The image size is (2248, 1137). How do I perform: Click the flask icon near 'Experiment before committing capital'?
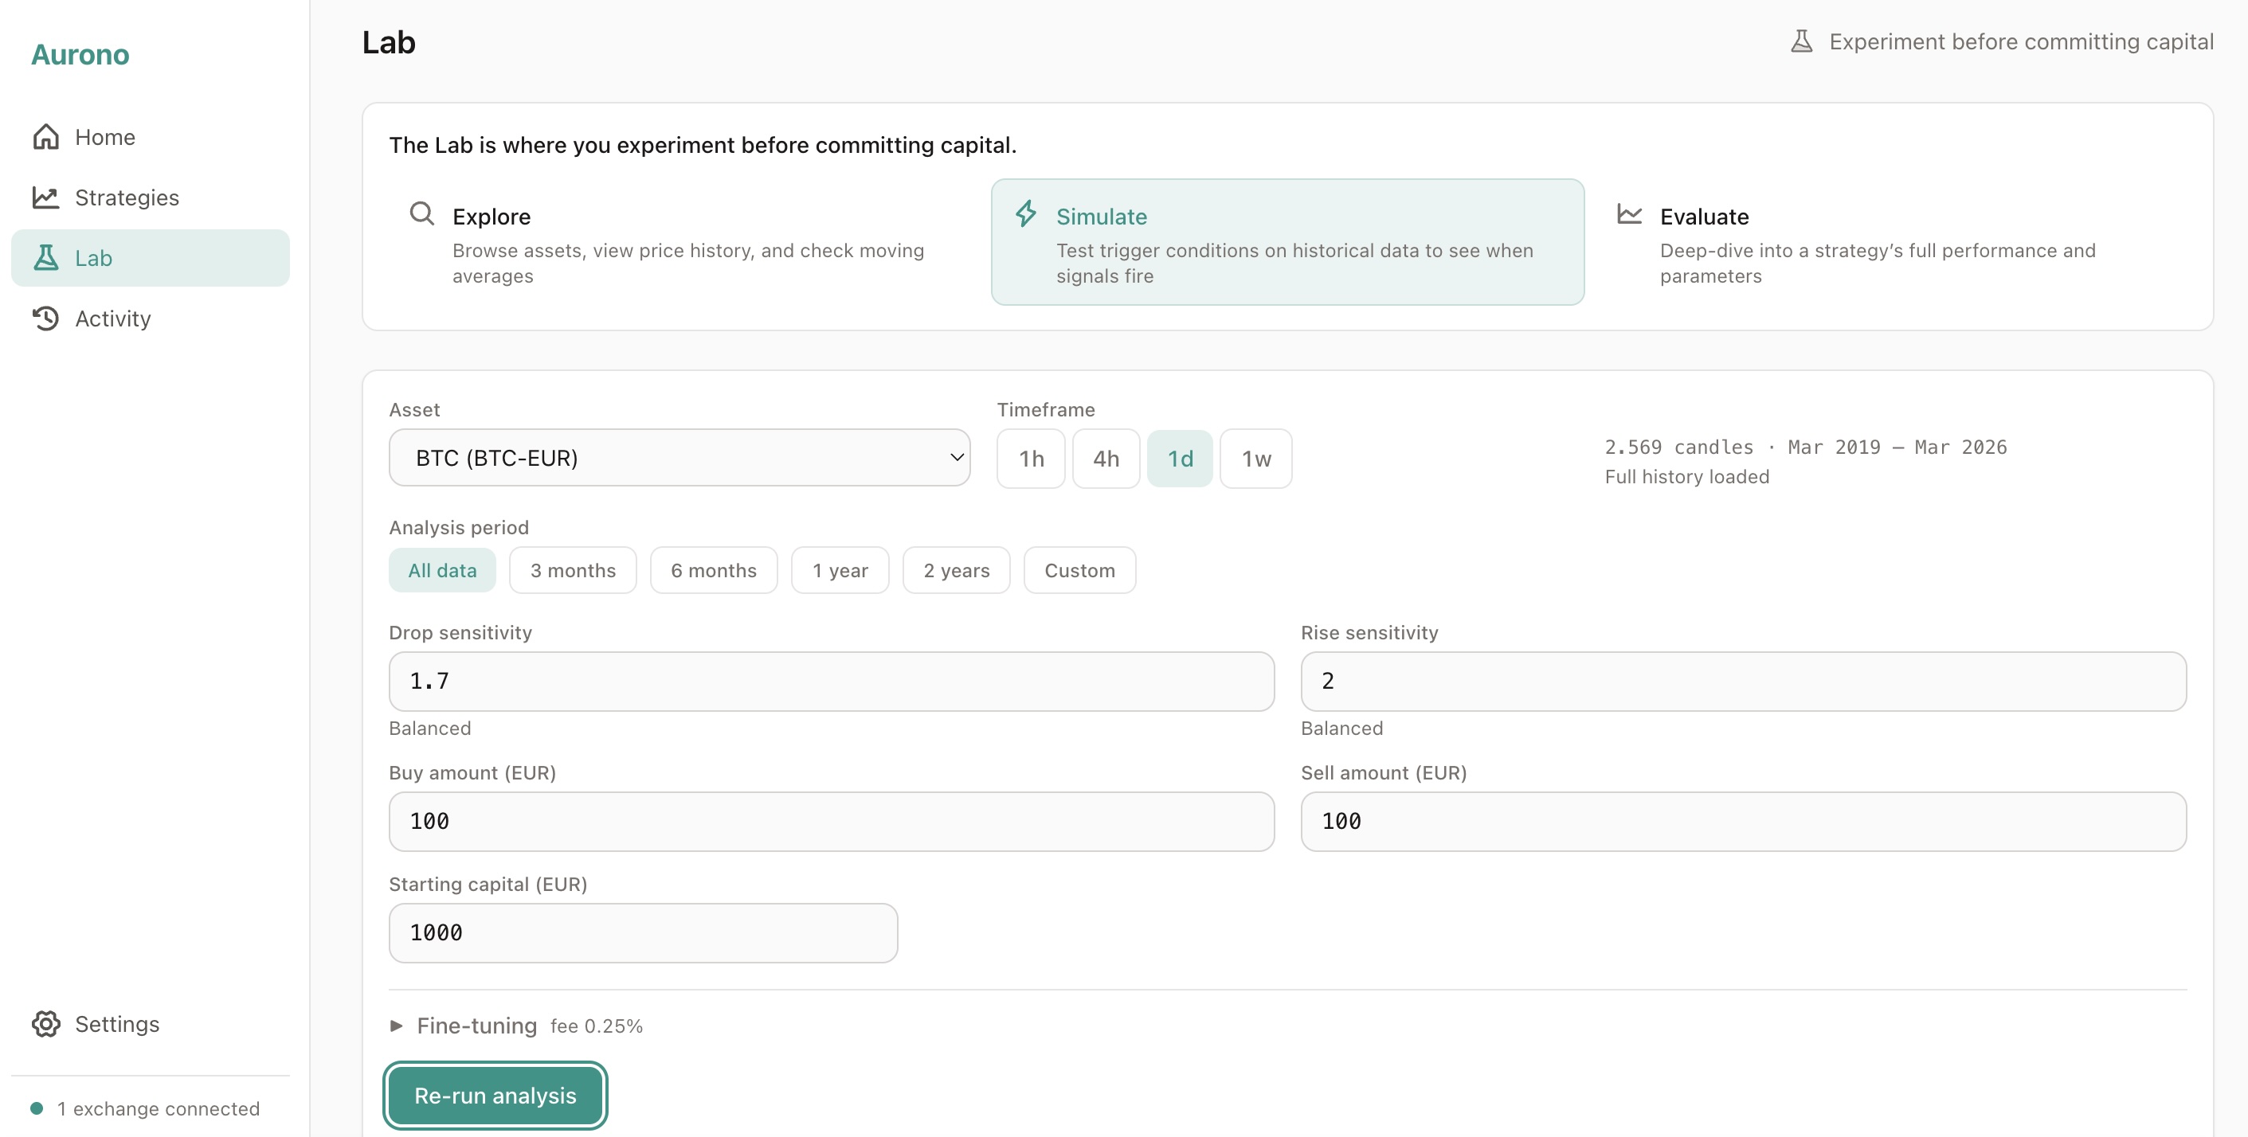1802,40
